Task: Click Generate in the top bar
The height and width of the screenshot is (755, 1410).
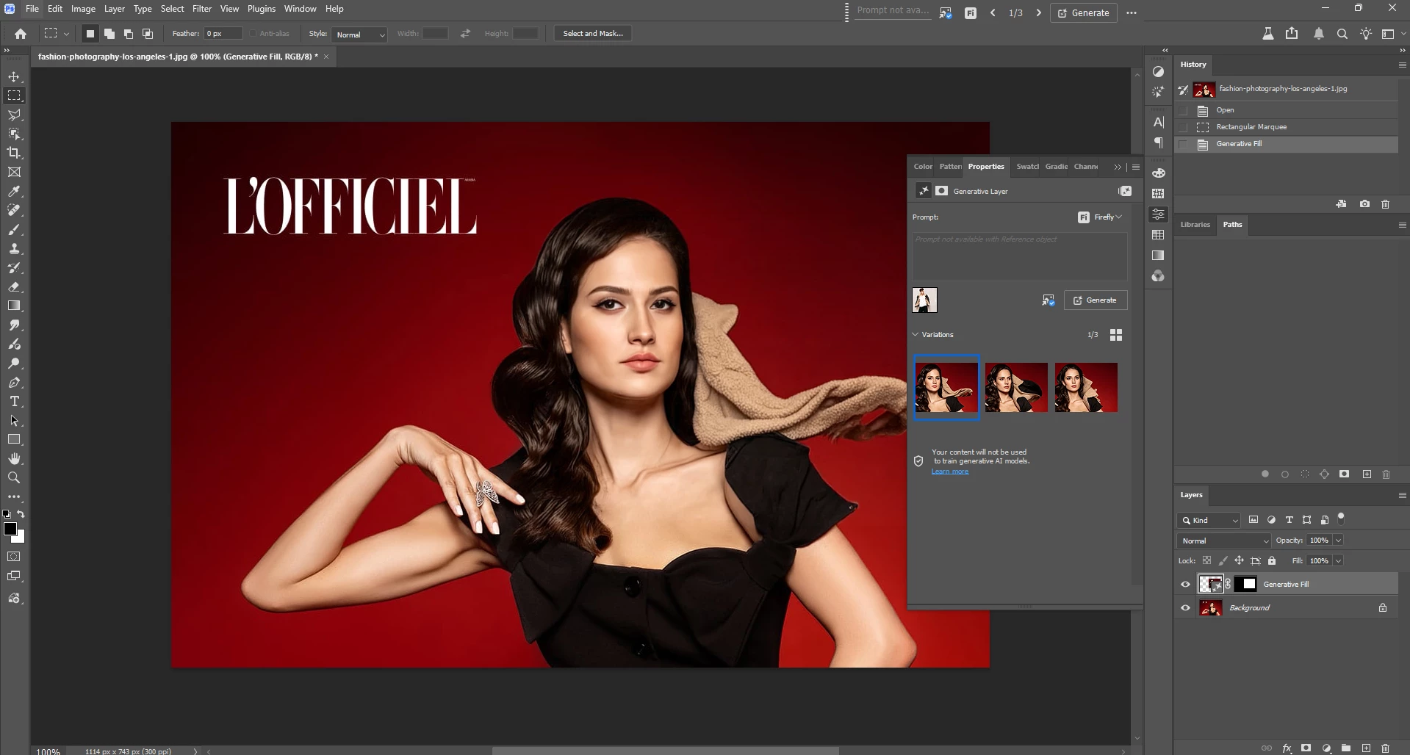Action: pos(1084,13)
